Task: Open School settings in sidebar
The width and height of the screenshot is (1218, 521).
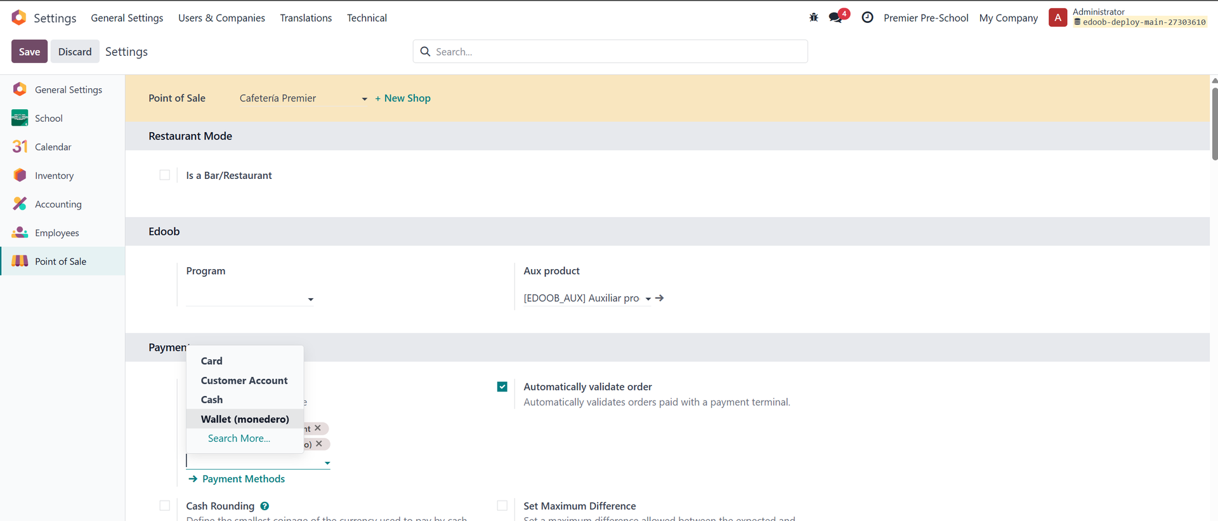Action: [62, 118]
